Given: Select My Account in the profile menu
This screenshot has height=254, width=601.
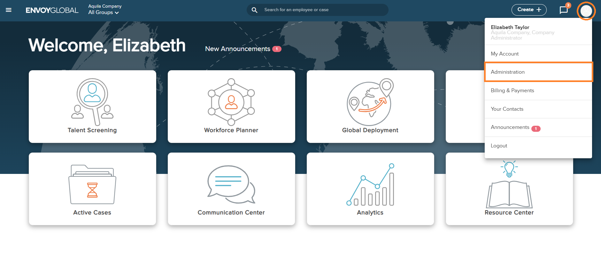Looking at the screenshot, I should (505, 54).
